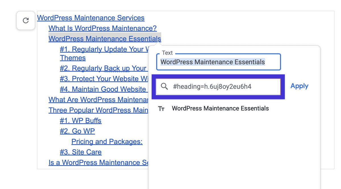Screen dimensions: 341x189
Task: Click the Apply button to save the link
Action: click(299, 86)
